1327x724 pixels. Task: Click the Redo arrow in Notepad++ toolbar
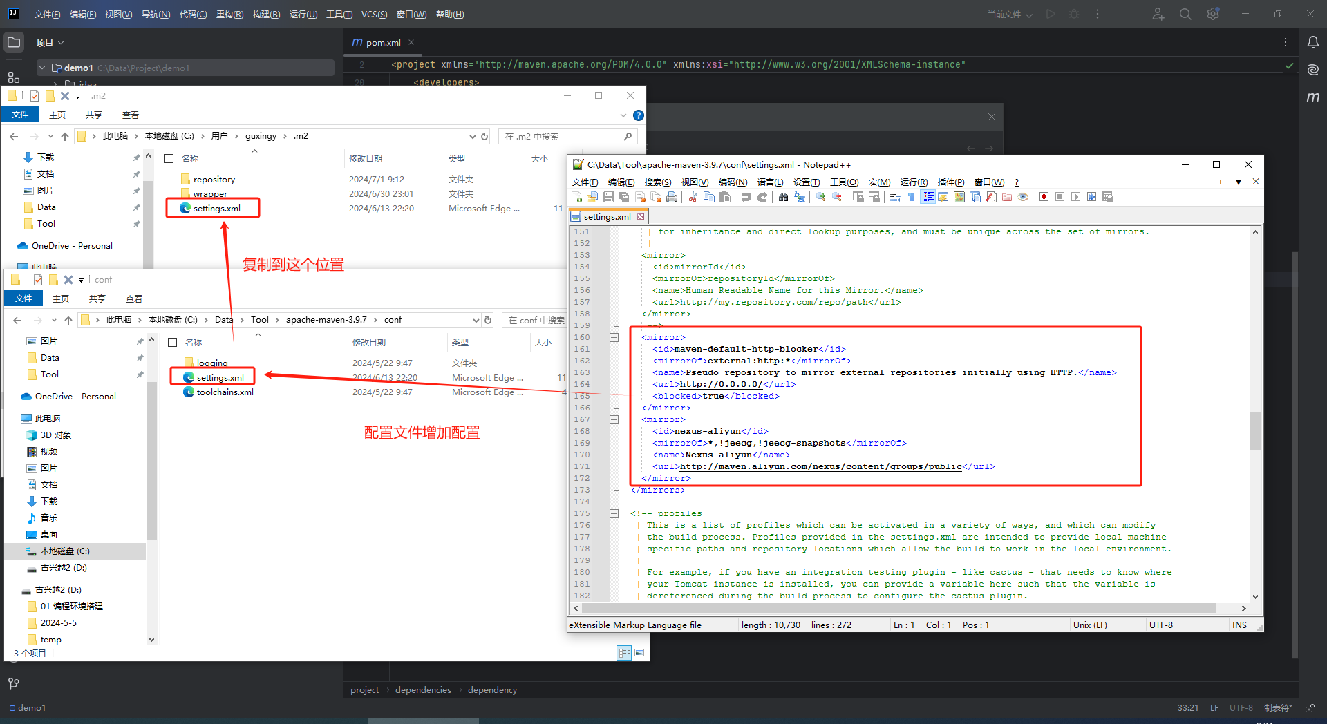coord(762,198)
